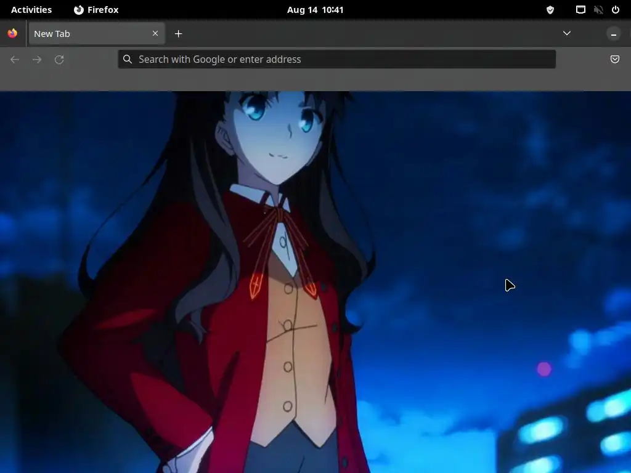The width and height of the screenshot is (631, 473).
Task: Click the wired network icon in top bar
Action: pos(580,10)
